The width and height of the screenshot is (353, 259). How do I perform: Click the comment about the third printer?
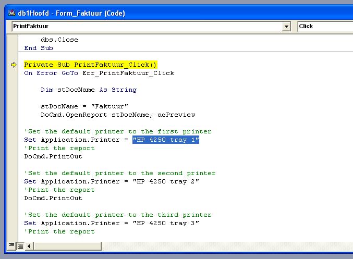click(118, 215)
